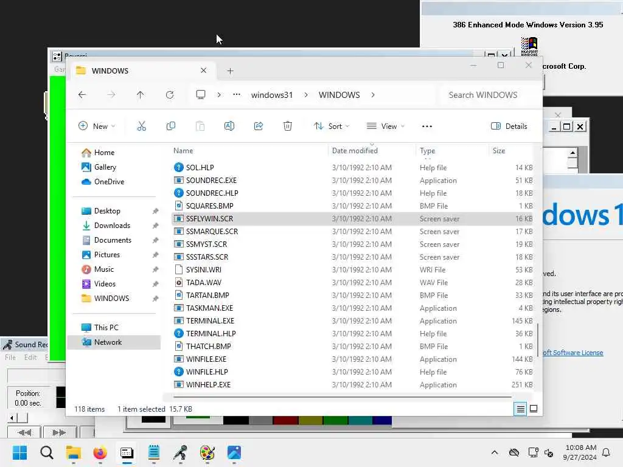Screen dimensions: 623x467
Task: Switch to details list view icon in status bar
Action: click(x=521, y=409)
